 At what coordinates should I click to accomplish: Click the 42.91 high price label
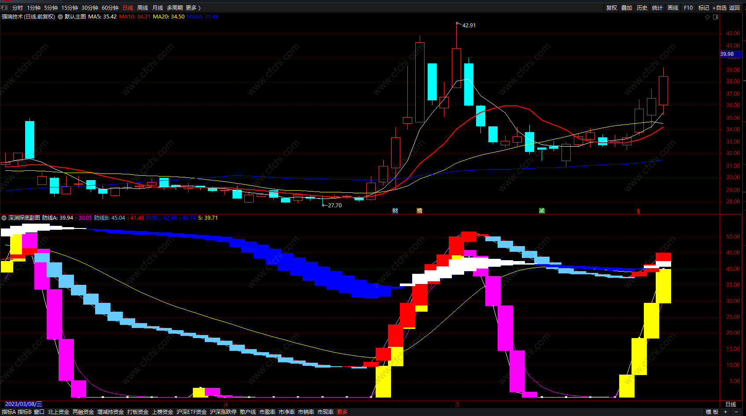469,26
